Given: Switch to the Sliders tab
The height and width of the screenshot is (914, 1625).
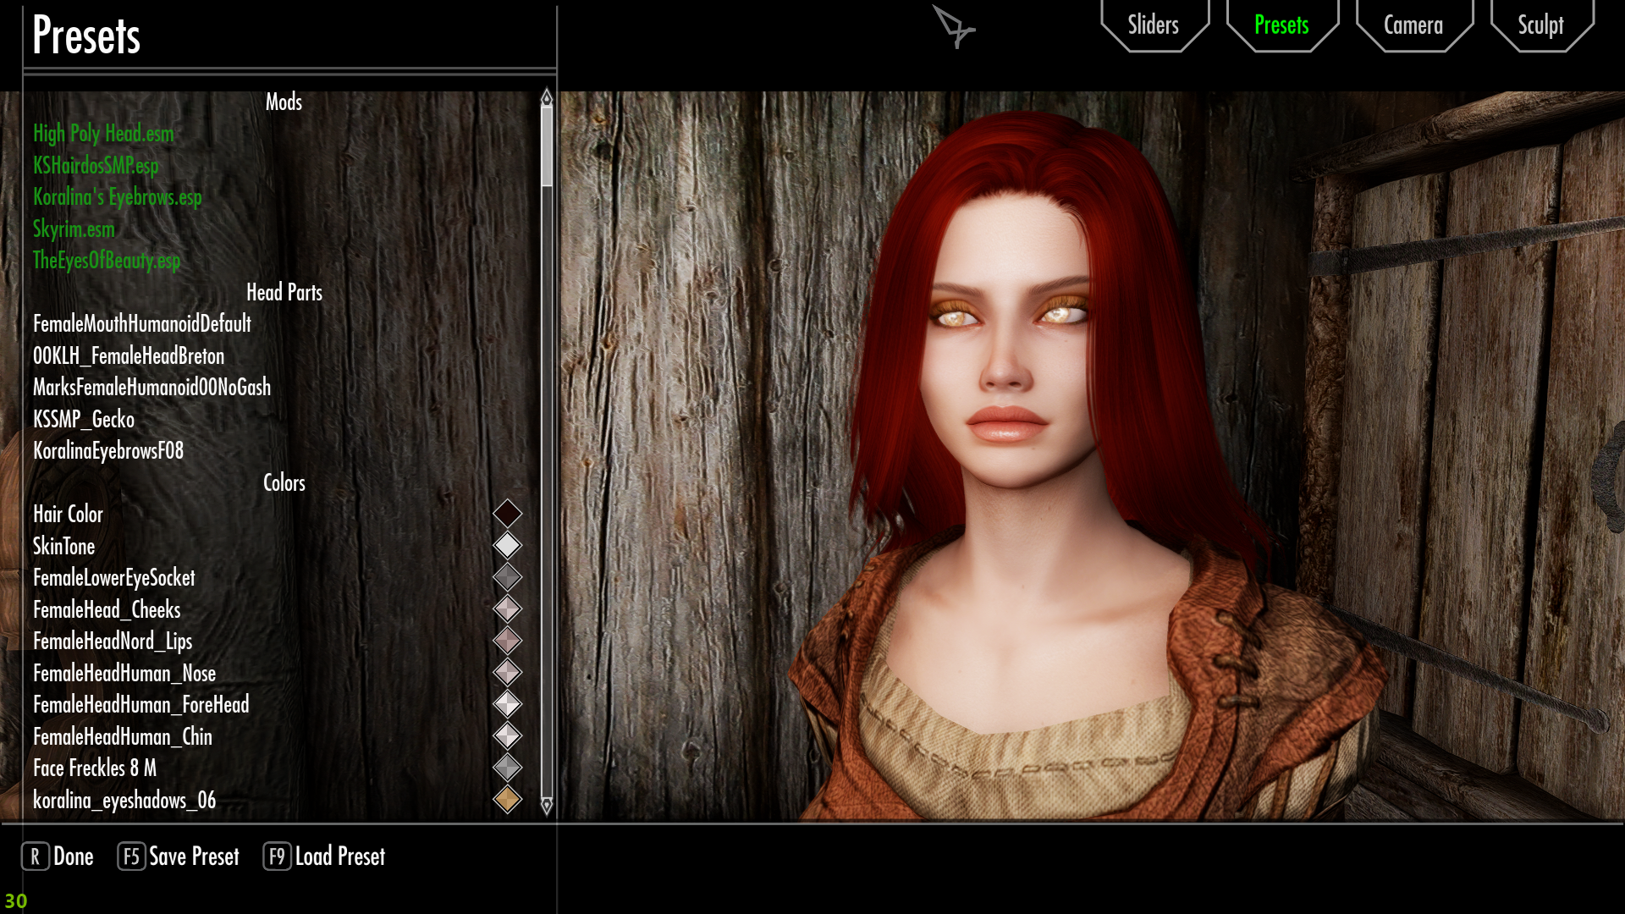Looking at the screenshot, I should [1154, 25].
